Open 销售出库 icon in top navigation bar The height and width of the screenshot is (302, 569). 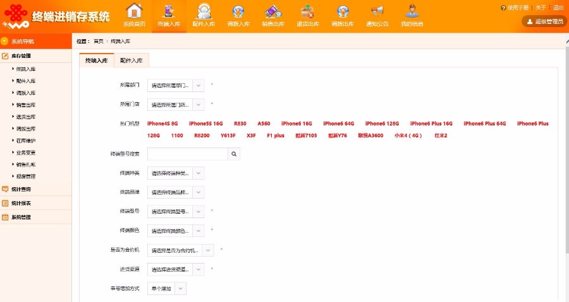point(273,11)
